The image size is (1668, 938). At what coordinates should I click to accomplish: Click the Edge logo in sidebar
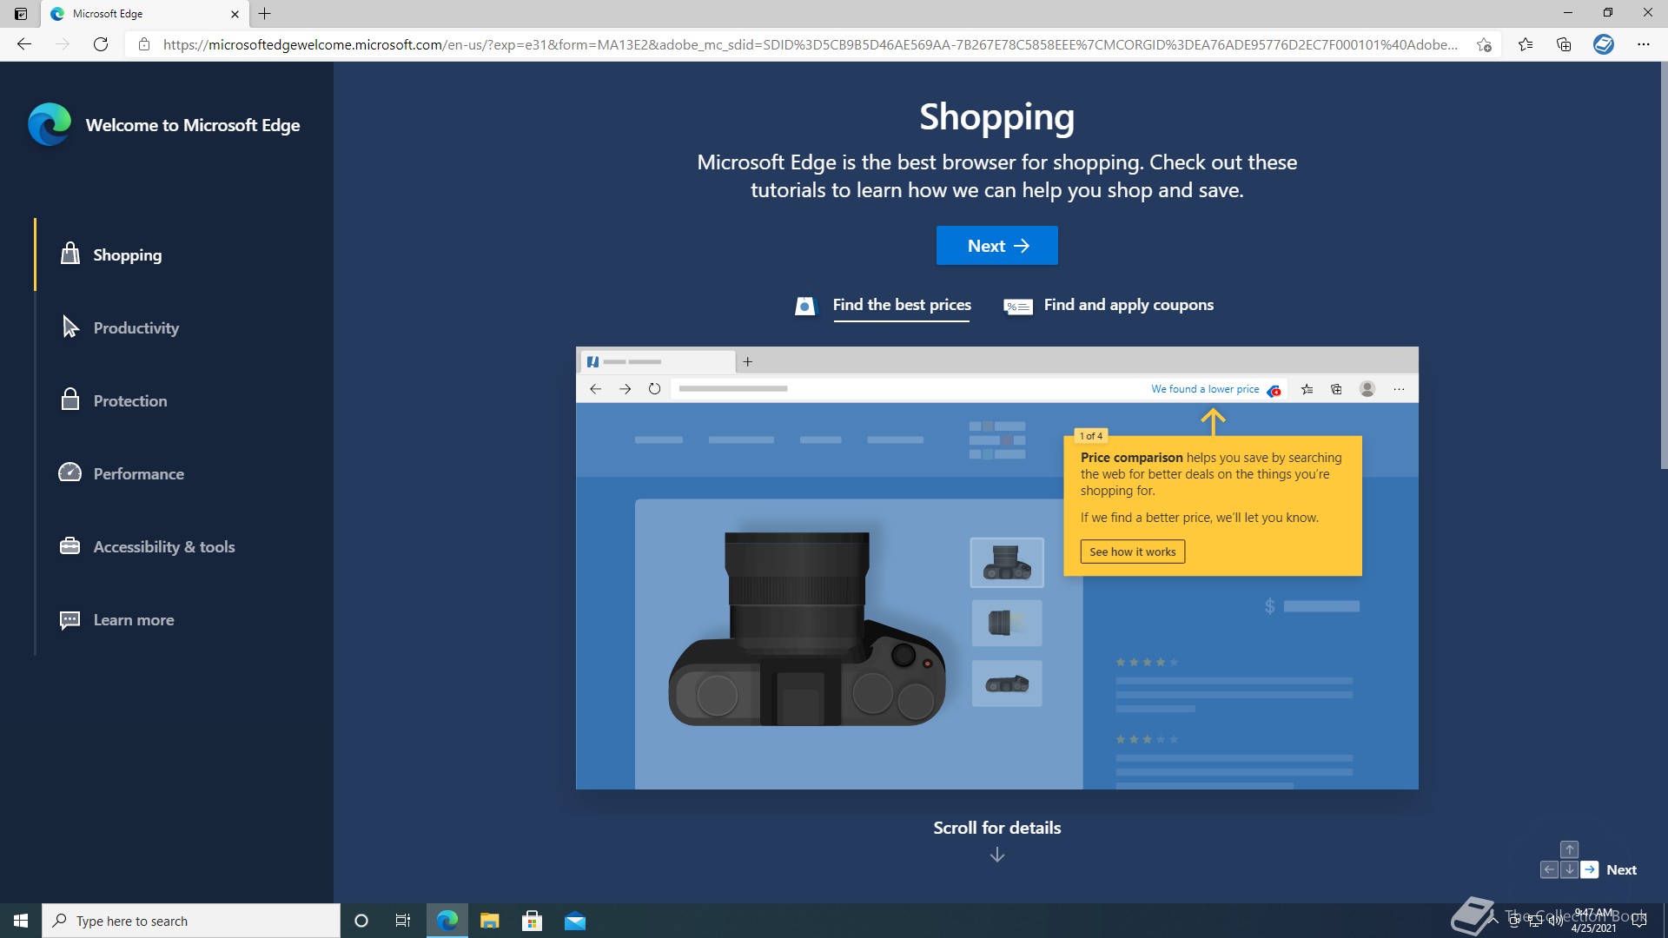tap(50, 124)
